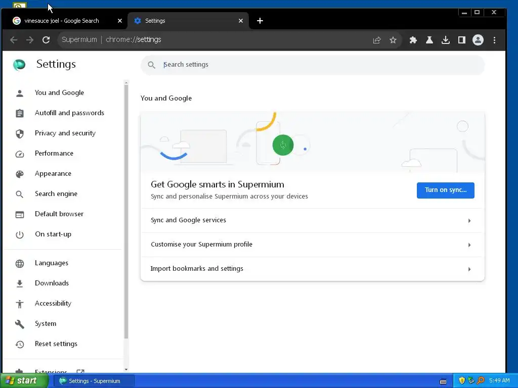This screenshot has width=518, height=388.
Task: Click the clipboard icon for Autofill
Action: point(20,114)
